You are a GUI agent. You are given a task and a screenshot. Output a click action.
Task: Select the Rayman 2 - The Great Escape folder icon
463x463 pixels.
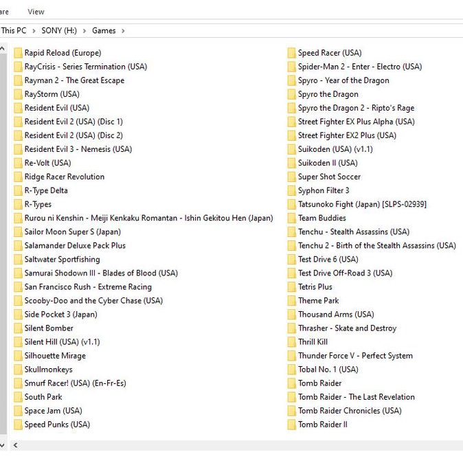(x=18, y=80)
